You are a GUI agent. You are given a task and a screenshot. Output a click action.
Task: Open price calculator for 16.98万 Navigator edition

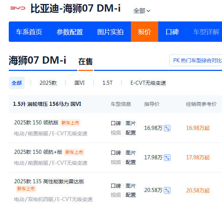167,128
